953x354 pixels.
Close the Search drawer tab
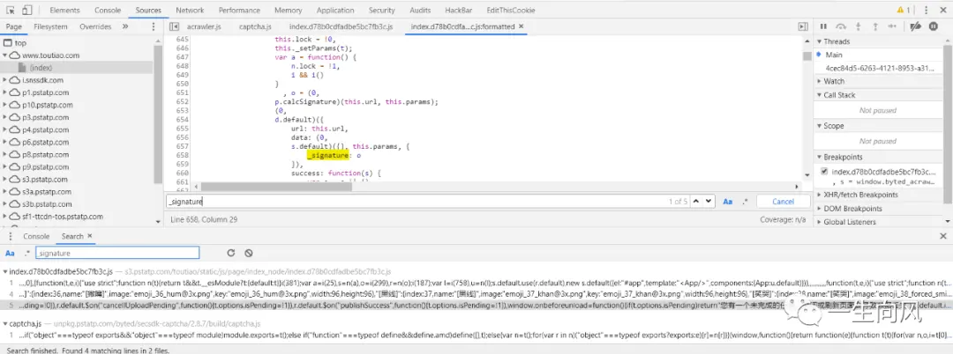coord(90,236)
